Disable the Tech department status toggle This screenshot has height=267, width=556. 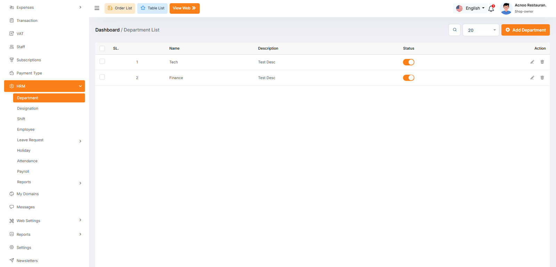click(409, 62)
